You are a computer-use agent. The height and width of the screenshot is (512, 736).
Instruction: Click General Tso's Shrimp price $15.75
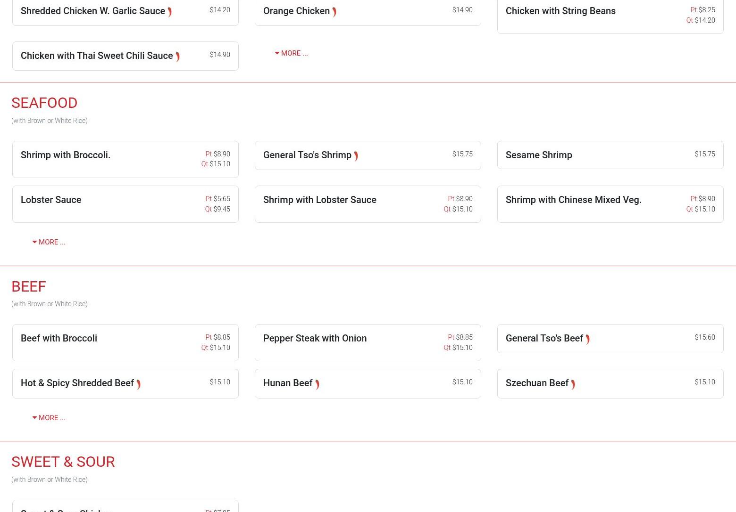tap(462, 154)
